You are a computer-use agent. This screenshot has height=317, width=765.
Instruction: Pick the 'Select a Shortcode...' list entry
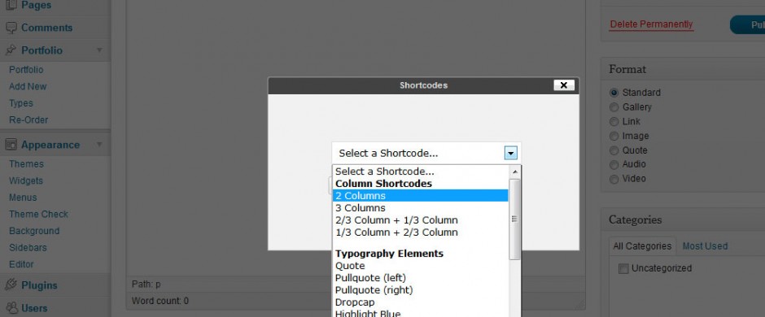(x=420, y=172)
